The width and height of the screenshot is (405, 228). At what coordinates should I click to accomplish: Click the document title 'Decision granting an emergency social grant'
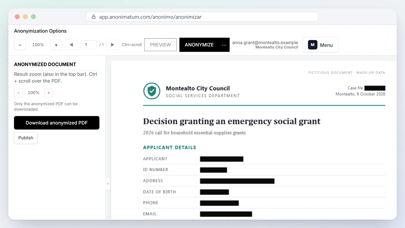click(232, 121)
